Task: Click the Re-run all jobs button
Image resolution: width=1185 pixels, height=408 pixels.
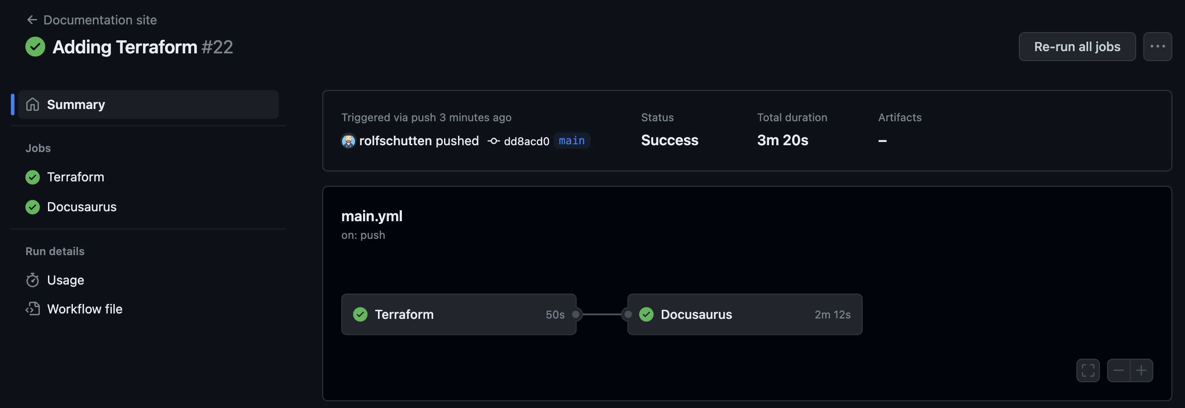Action: [x=1076, y=47]
